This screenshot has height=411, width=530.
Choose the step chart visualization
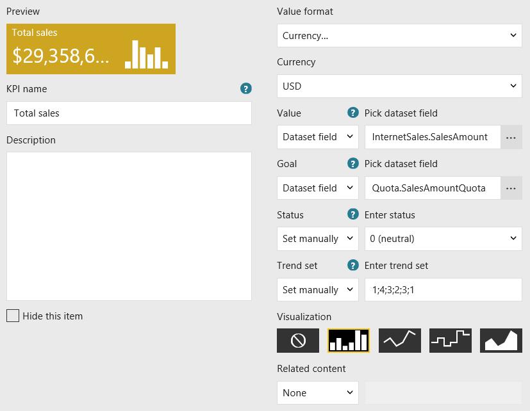pos(451,341)
